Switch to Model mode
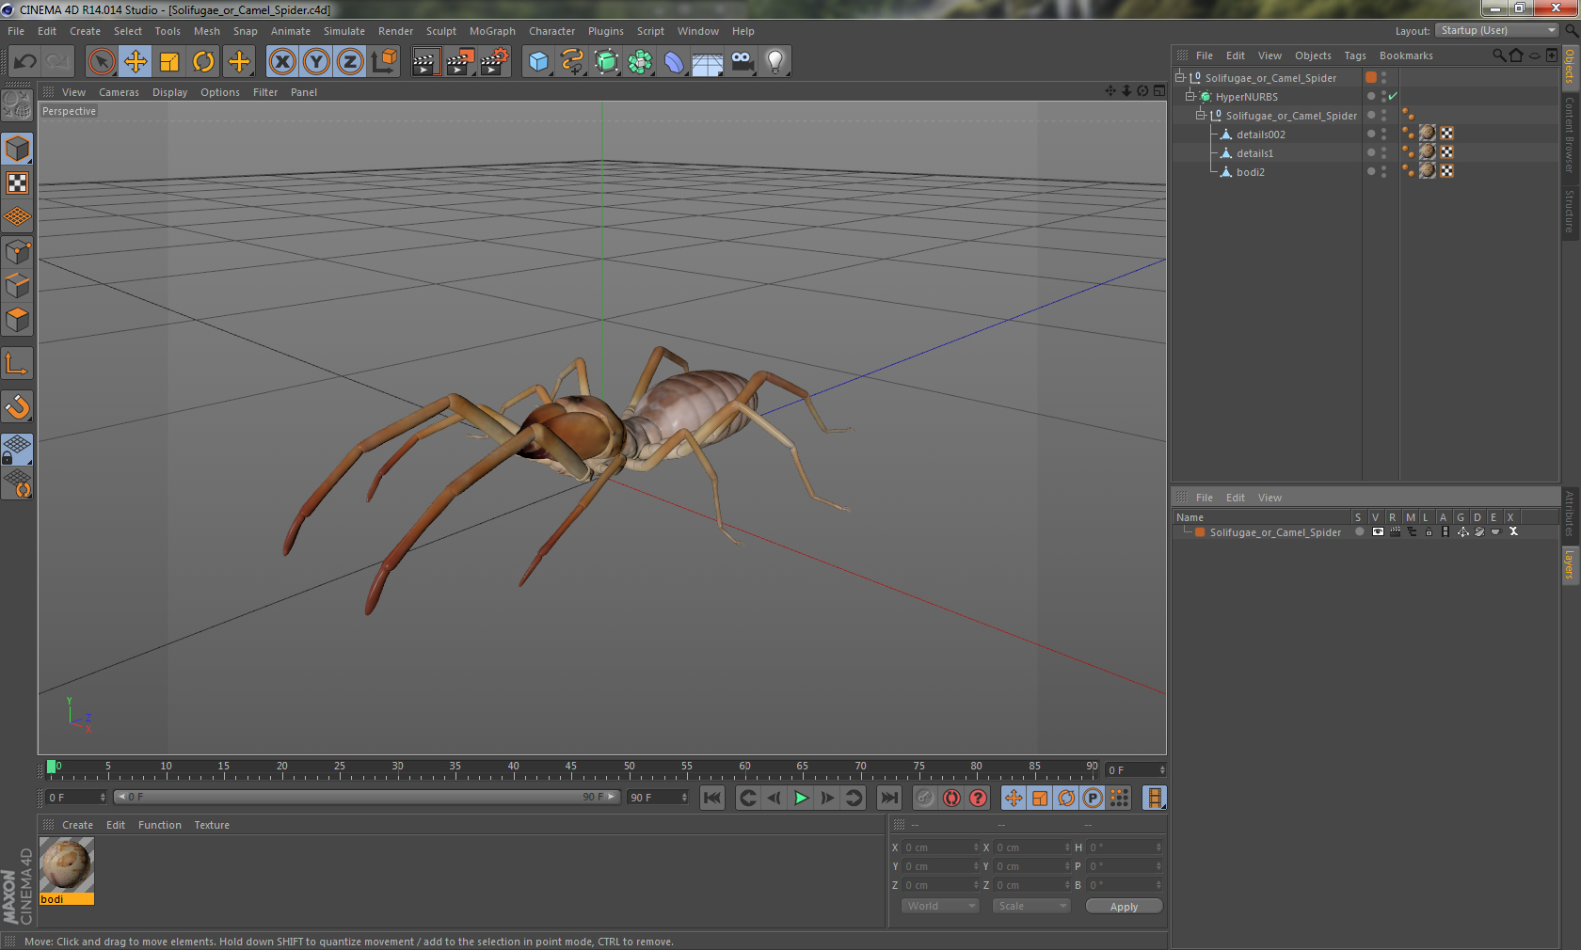This screenshot has width=1581, height=950. [17, 149]
